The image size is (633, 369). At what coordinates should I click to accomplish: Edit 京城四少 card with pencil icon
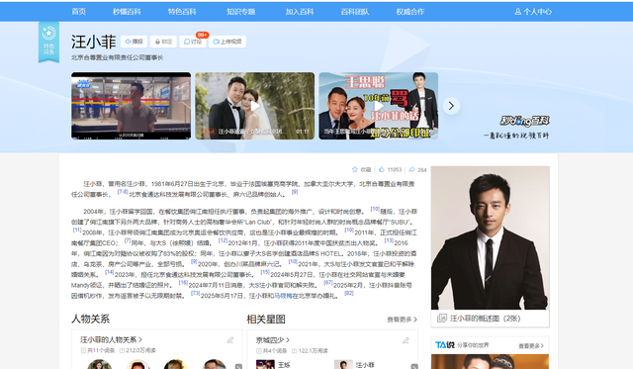click(406, 340)
